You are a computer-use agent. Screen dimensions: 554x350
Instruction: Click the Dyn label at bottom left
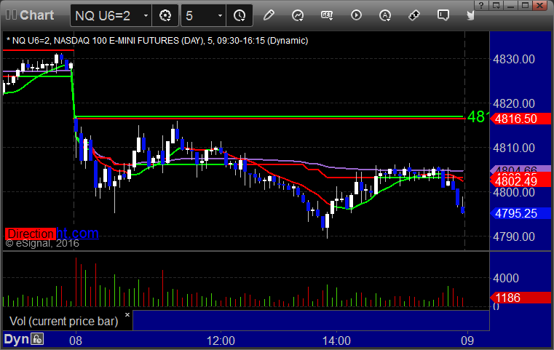(x=16, y=339)
